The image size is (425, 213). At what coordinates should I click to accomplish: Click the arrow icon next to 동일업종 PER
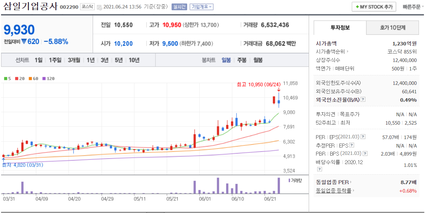[x=351, y=182]
